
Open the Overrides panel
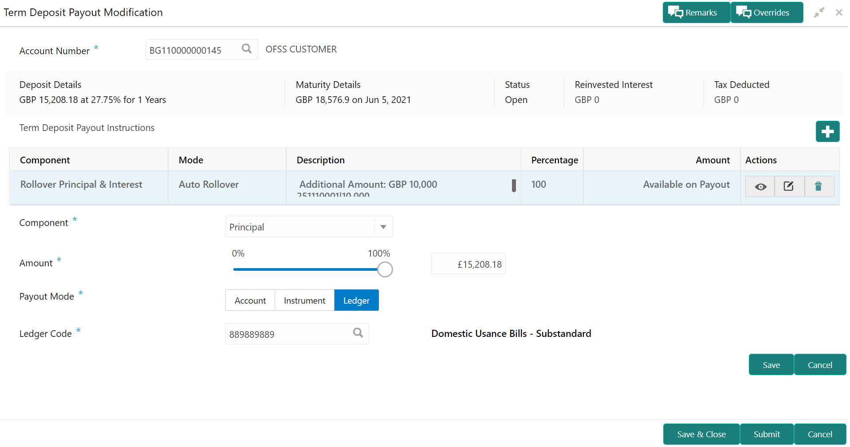pos(766,12)
